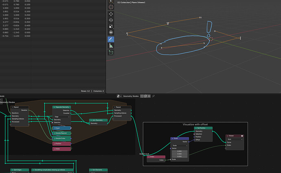Collapse the Separate Geometry node
The height and width of the screenshot is (173, 281).
(x=54, y=107)
